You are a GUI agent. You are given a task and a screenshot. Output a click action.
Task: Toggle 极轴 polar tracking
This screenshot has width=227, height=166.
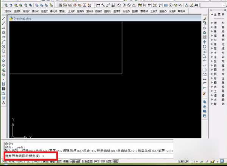pos(66,161)
